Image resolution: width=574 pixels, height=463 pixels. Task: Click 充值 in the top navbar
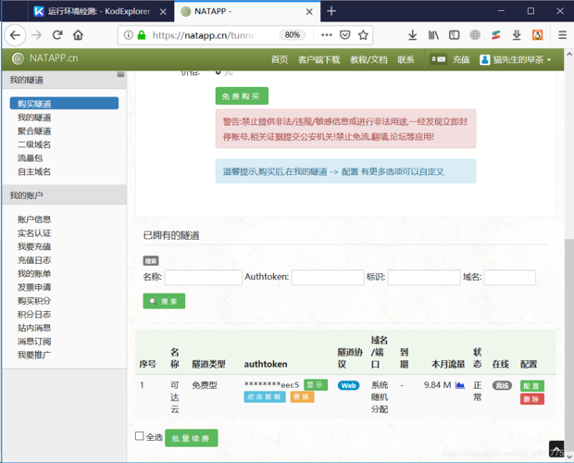point(461,59)
